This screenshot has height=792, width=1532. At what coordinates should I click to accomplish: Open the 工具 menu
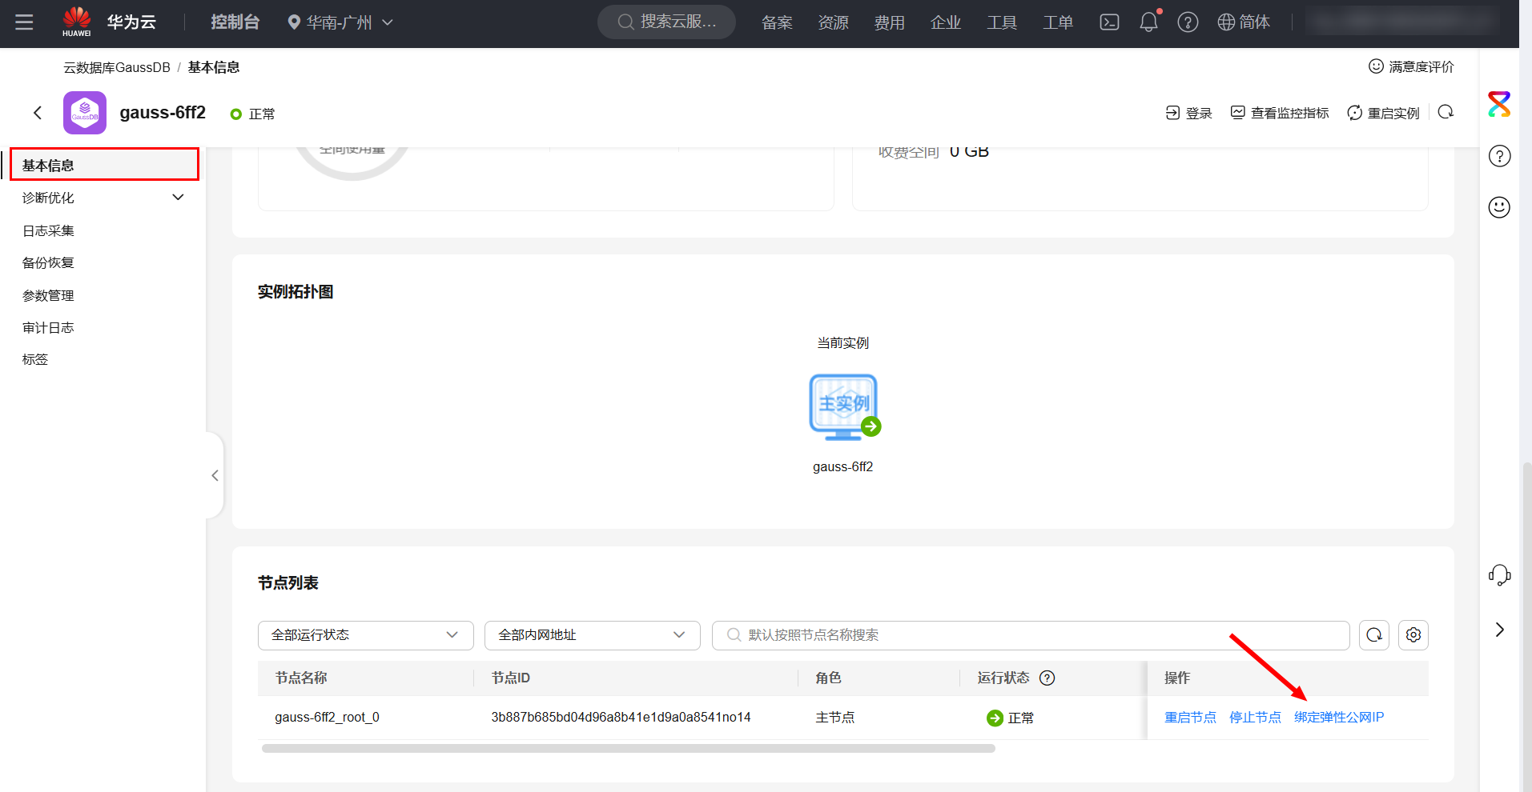pyautogui.click(x=1001, y=22)
